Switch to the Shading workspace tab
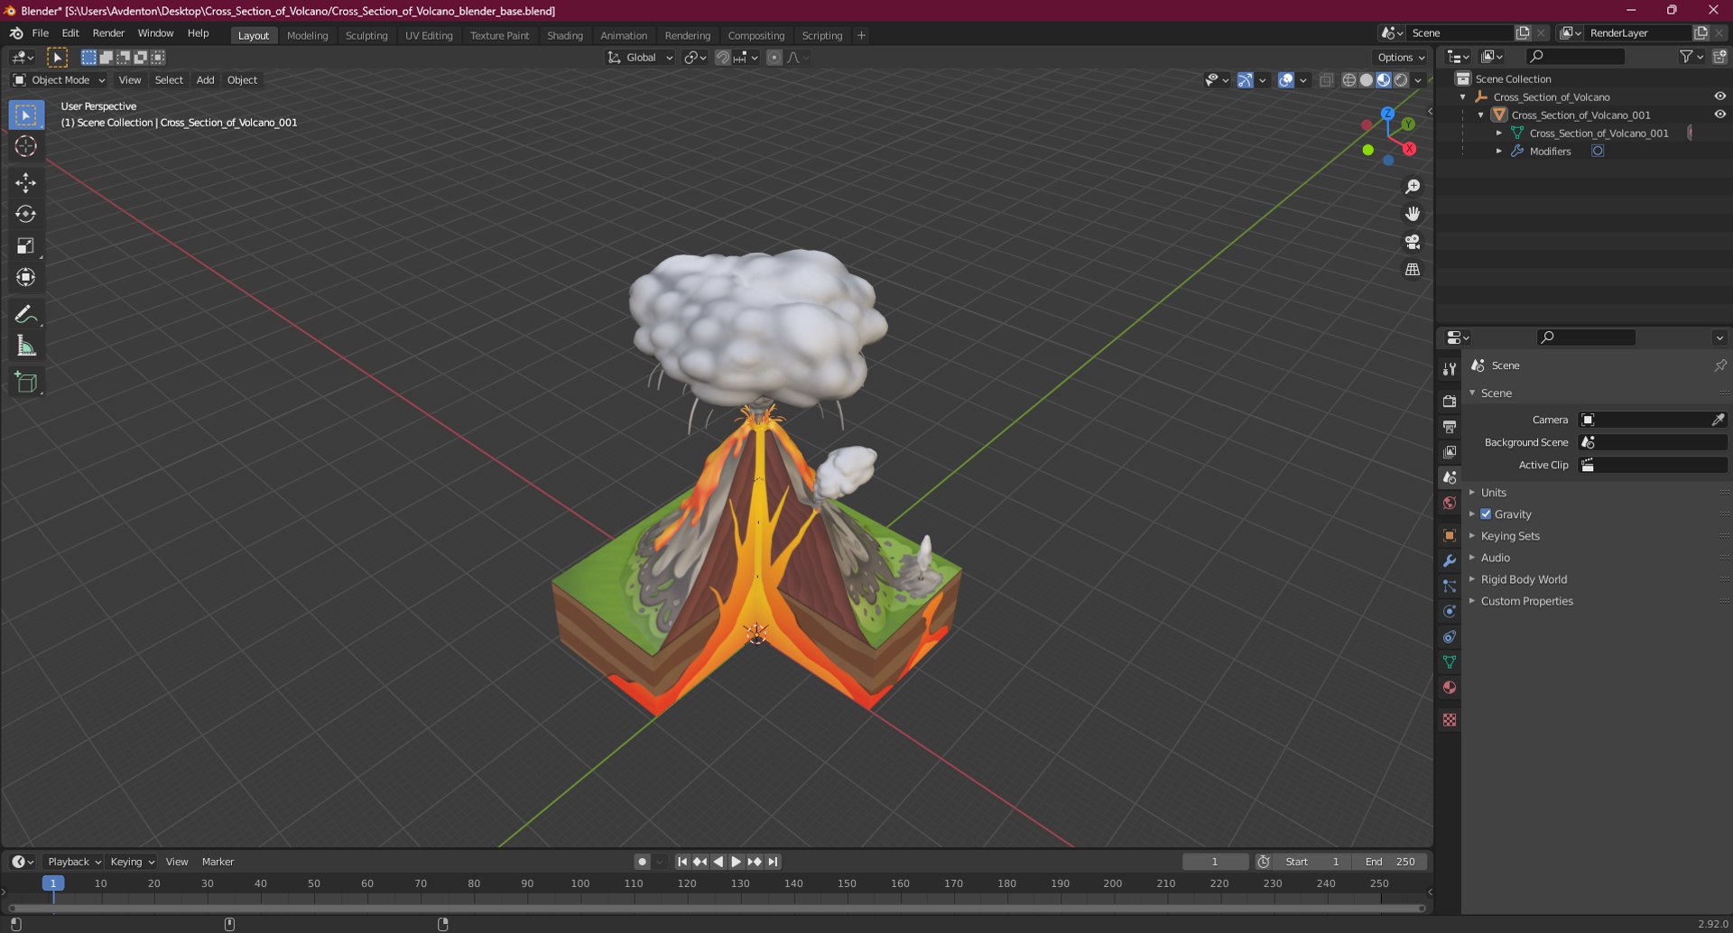 pos(565,35)
